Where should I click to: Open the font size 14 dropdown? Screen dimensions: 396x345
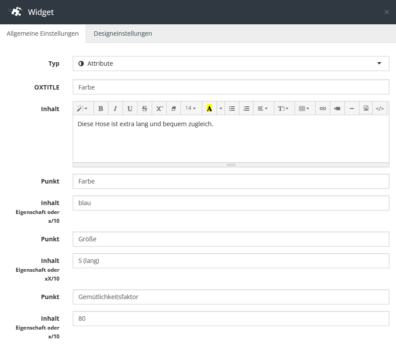[191, 109]
